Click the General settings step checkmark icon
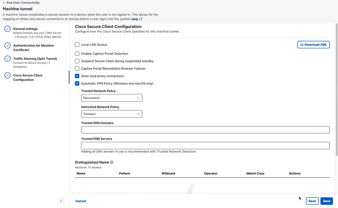338x208 pixels. pos(8,29)
